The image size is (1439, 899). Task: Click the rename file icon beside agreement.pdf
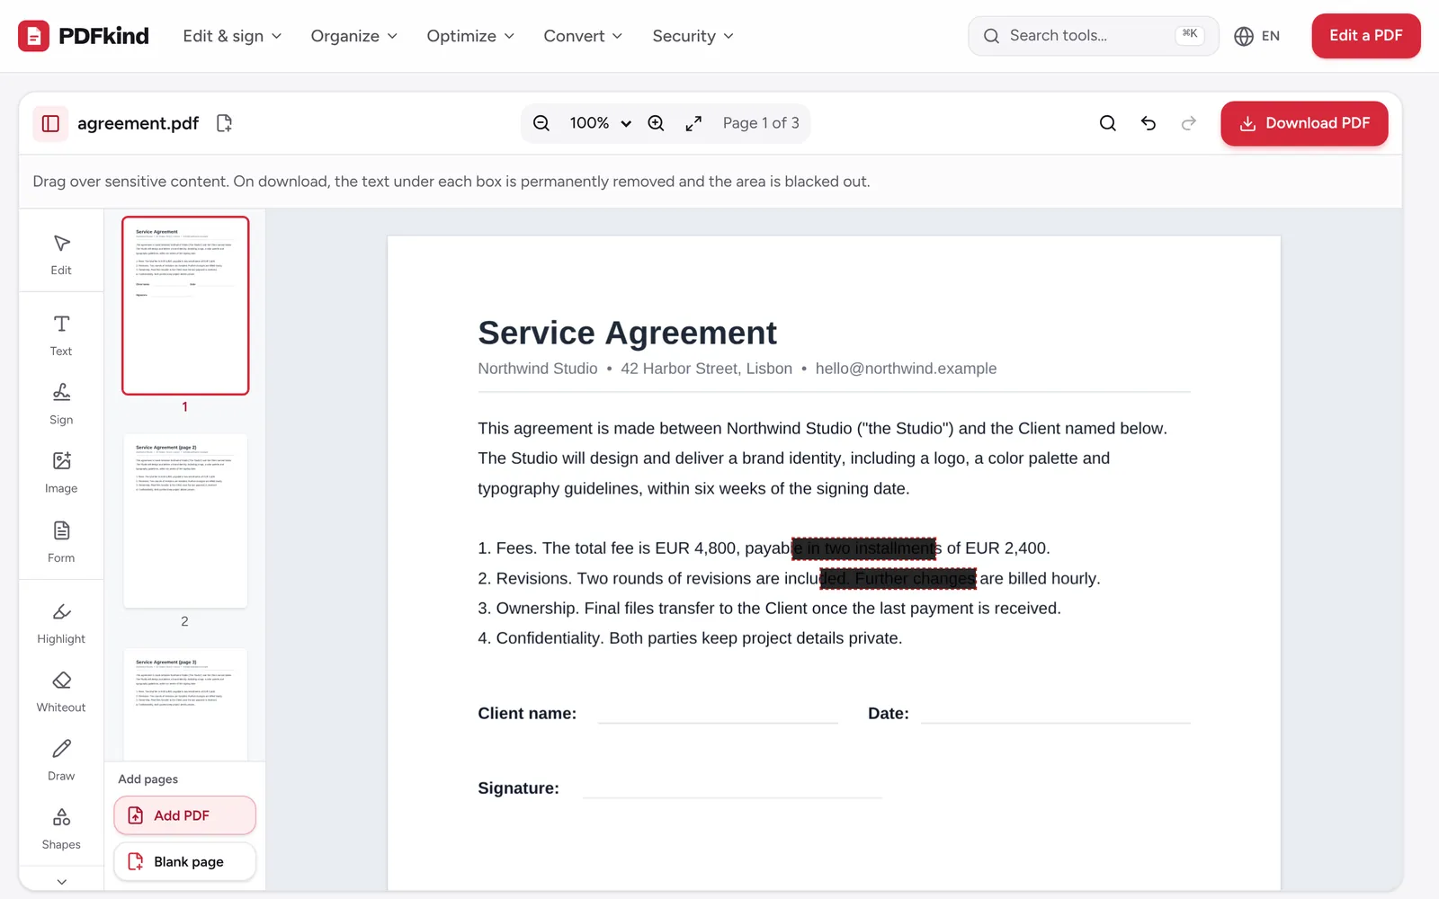click(225, 123)
